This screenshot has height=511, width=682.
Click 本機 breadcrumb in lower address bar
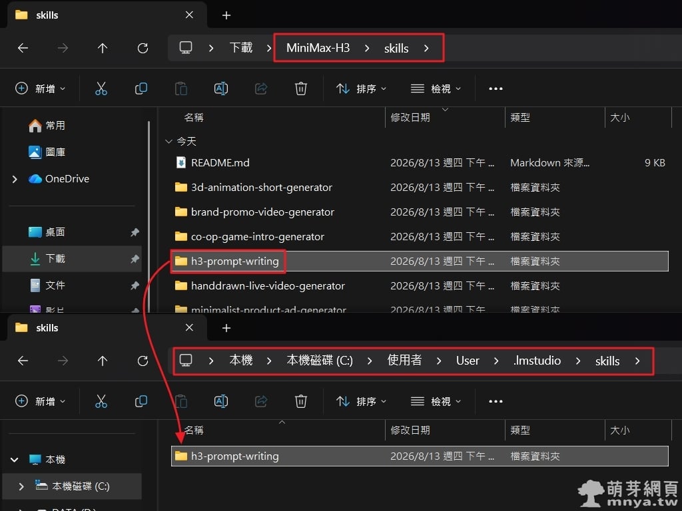[241, 360]
